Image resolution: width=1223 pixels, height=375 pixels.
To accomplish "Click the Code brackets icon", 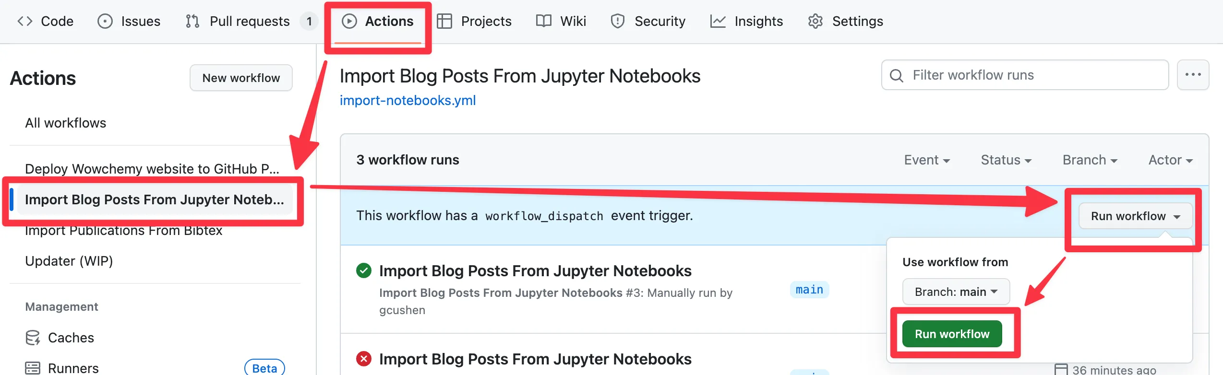I will pos(25,21).
